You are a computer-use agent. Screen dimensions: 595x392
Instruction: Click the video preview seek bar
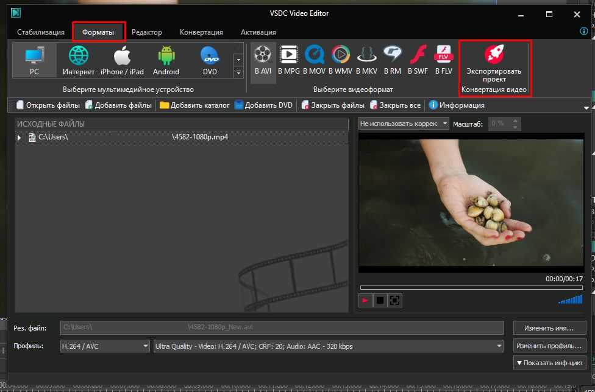point(445,287)
